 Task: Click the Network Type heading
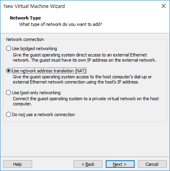(x=25, y=18)
